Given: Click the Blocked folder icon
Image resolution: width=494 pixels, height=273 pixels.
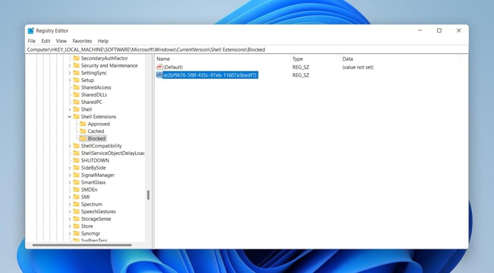Looking at the screenshot, I should [x=83, y=138].
